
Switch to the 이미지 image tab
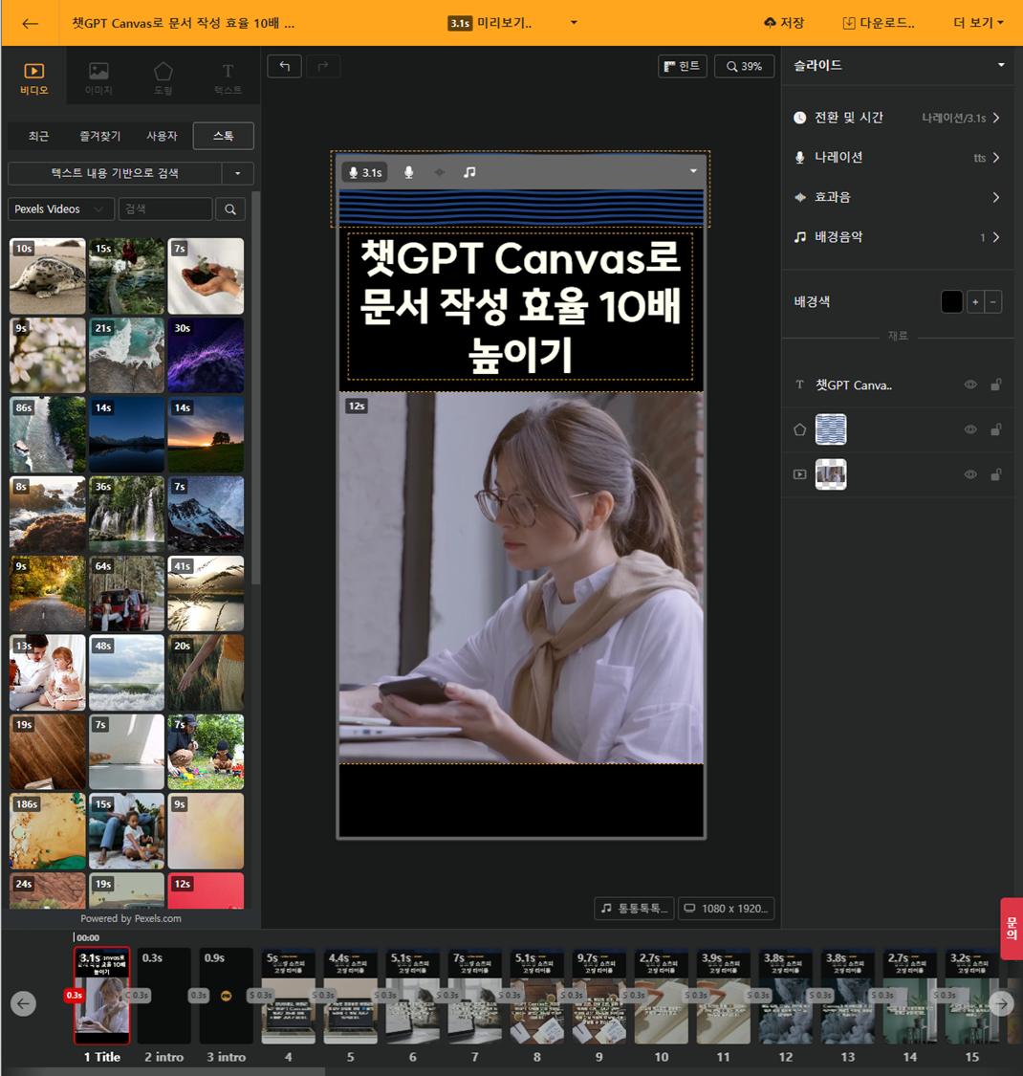pos(98,78)
